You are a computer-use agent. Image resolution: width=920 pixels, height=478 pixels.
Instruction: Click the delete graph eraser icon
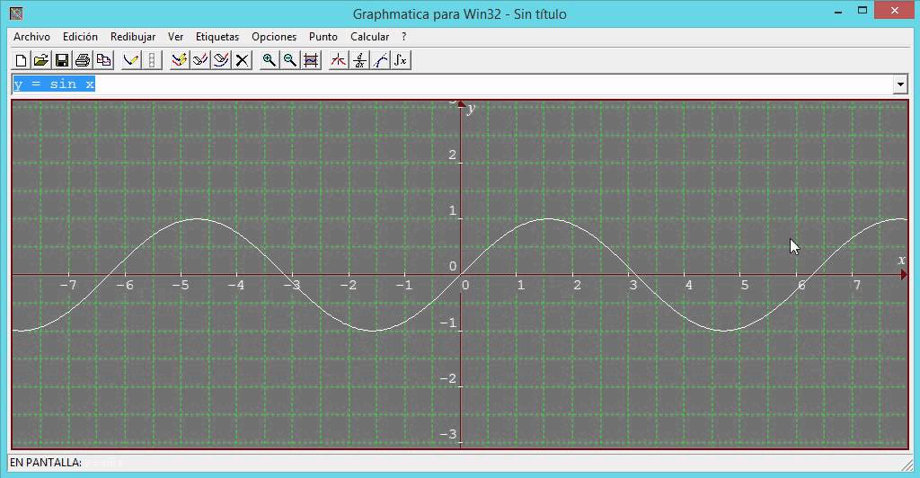click(x=221, y=60)
